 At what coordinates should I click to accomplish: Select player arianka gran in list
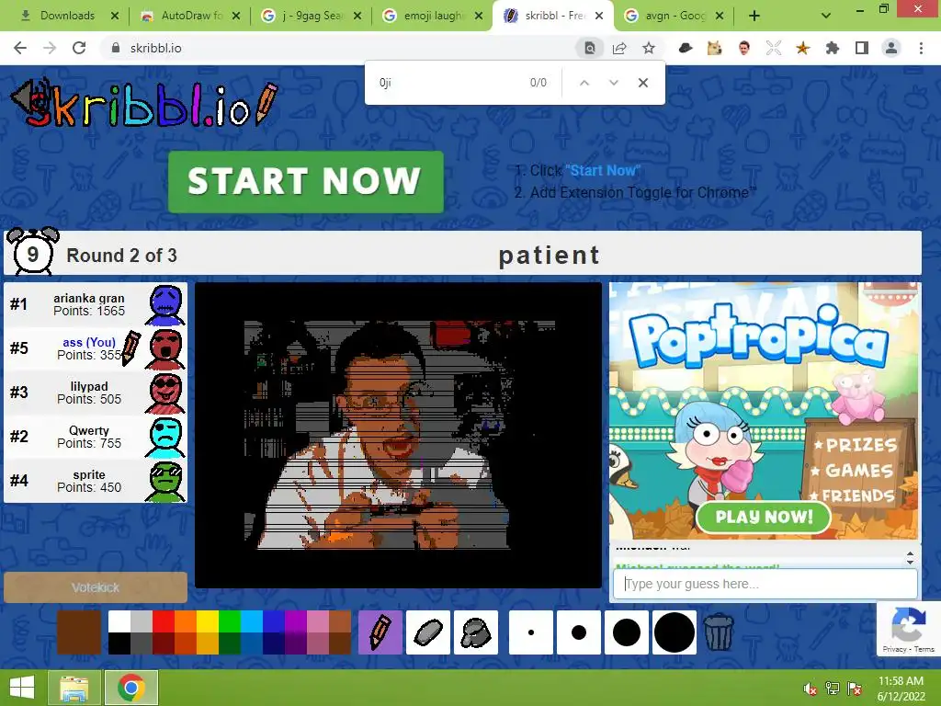[x=96, y=304]
